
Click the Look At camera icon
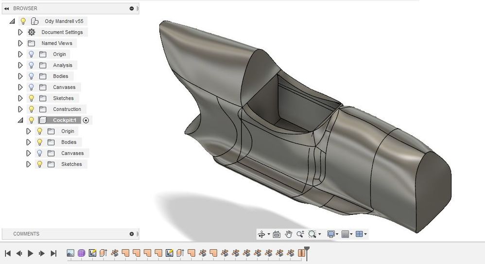tap(277, 234)
